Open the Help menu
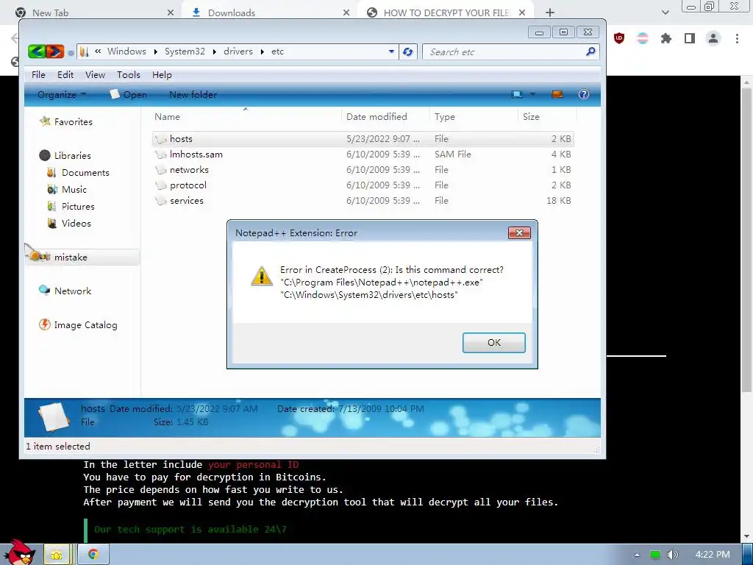This screenshot has height=565, width=753. (x=162, y=75)
